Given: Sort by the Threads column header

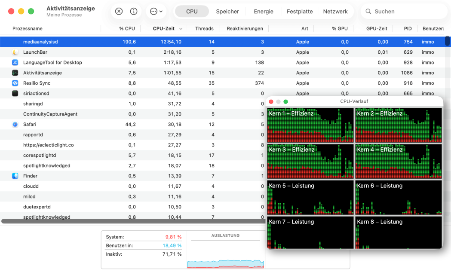Looking at the screenshot, I should tap(204, 29).
